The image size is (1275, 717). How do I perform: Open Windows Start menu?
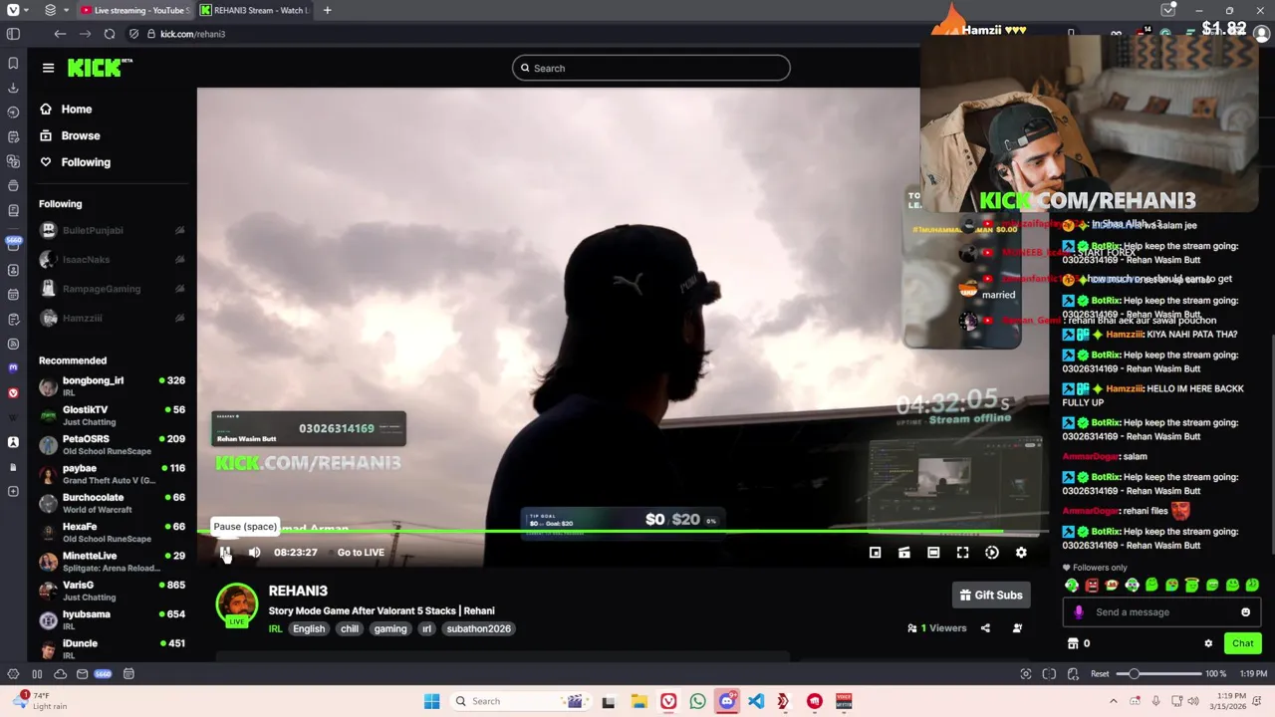[431, 701]
